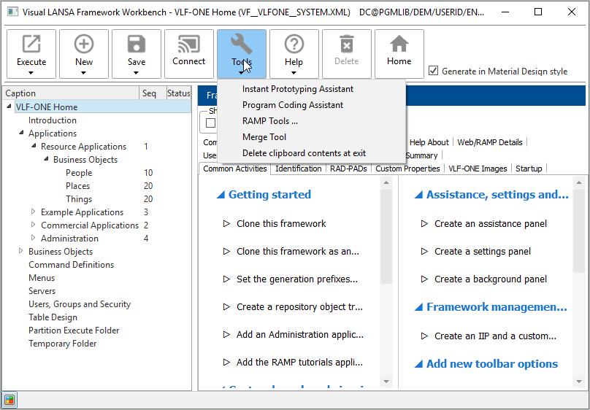This screenshot has width=590, height=410.
Task: Select Merge Tool from Tools menu
Action: 311,137
